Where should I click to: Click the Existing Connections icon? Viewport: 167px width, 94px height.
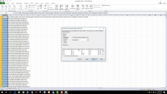[21, 7]
